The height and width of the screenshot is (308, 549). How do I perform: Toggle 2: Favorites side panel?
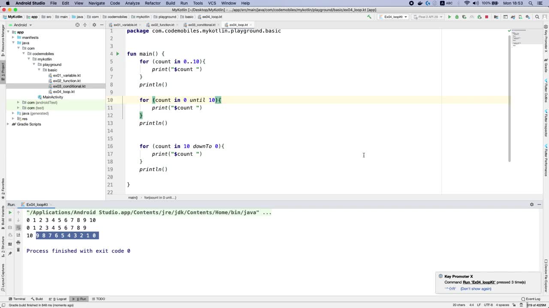3,189
